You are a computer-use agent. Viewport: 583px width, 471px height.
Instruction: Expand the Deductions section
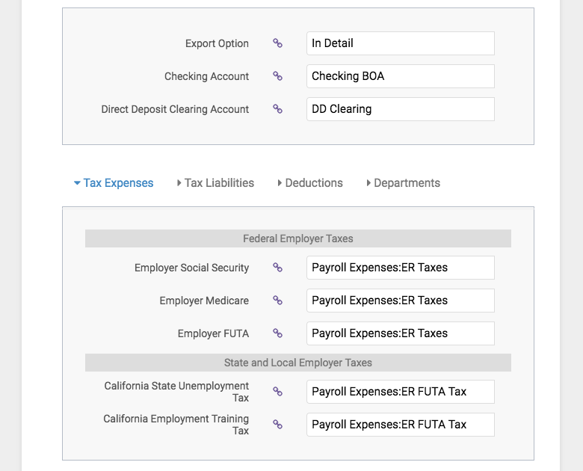pyautogui.click(x=310, y=183)
